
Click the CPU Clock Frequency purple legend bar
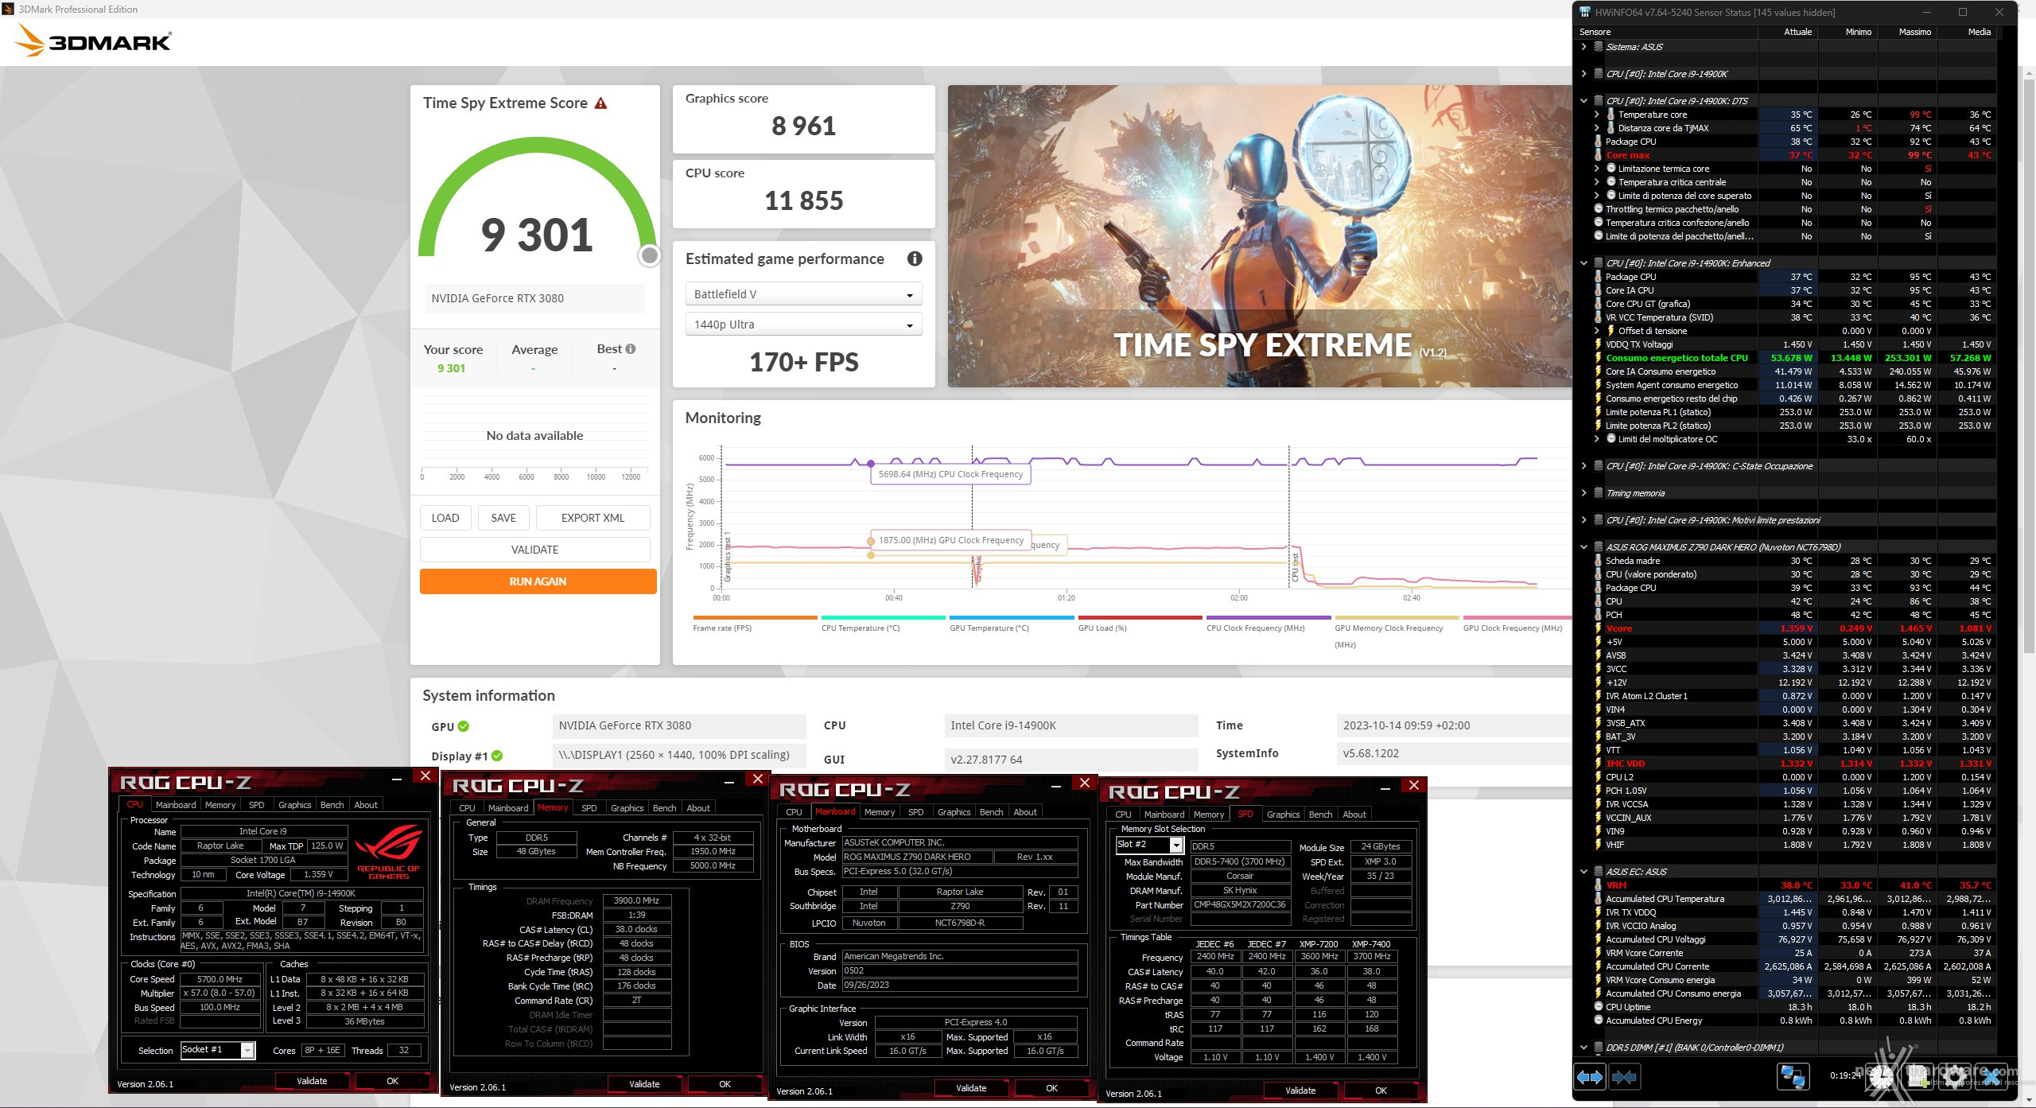tap(1269, 617)
